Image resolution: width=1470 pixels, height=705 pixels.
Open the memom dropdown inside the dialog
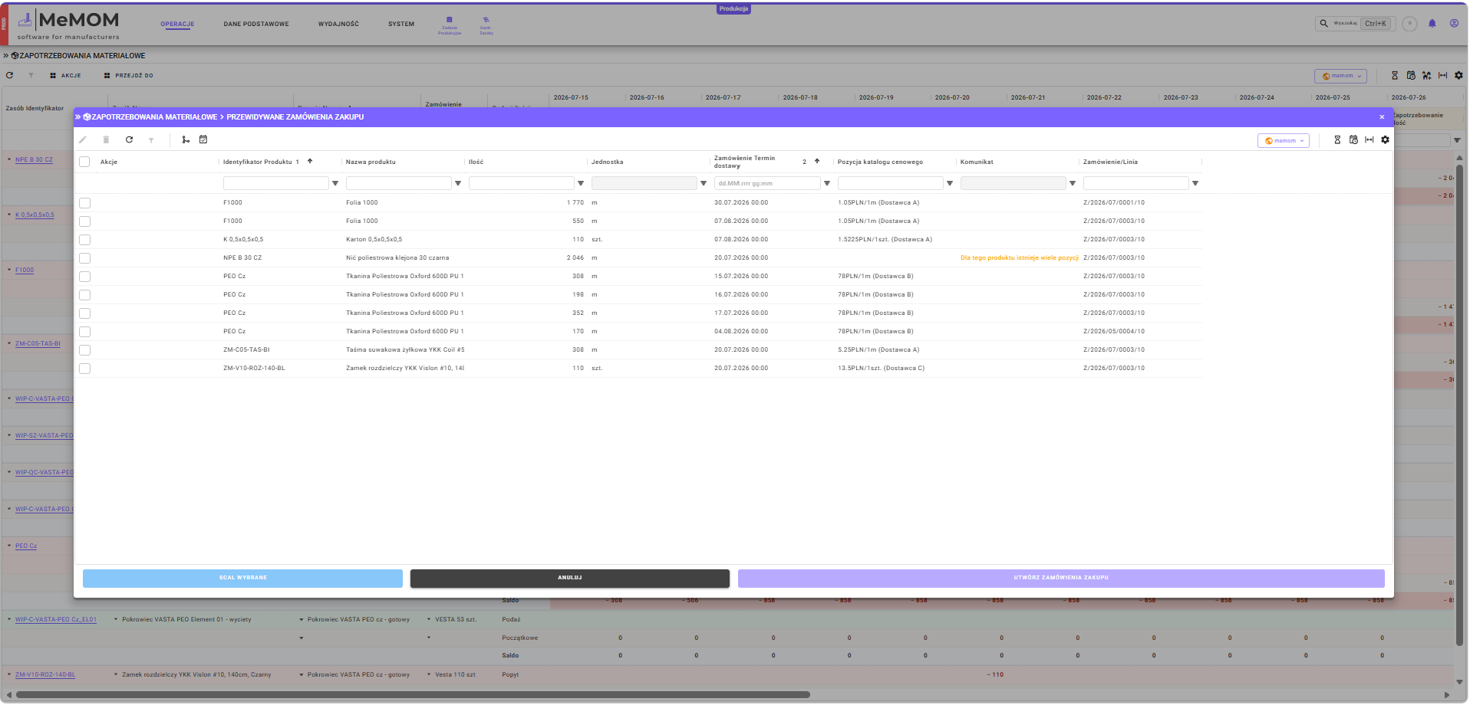pos(1284,141)
